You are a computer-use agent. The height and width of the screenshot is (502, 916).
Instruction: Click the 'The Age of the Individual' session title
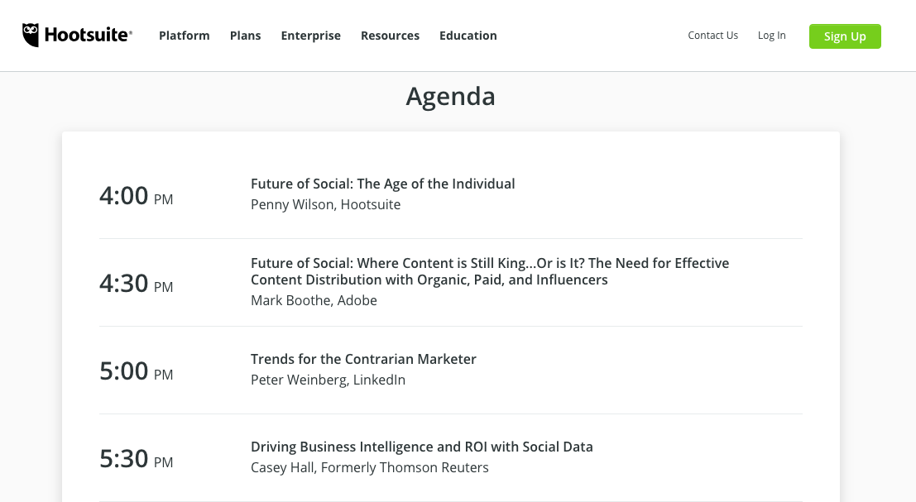pyautogui.click(x=382, y=184)
